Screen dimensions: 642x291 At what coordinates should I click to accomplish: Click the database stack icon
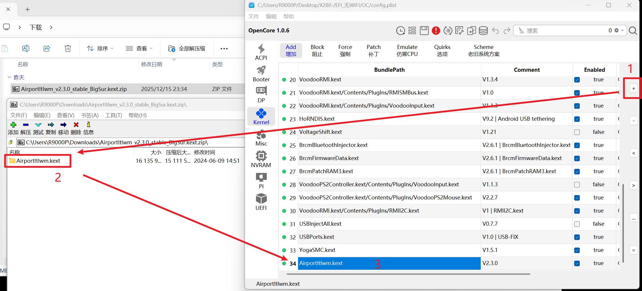coord(483,31)
